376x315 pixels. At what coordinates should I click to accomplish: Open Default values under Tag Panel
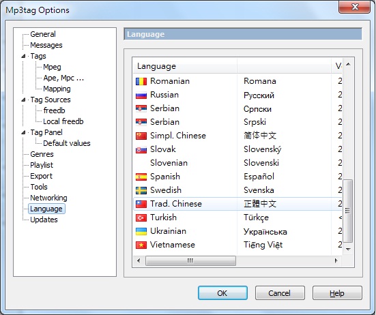(x=67, y=143)
